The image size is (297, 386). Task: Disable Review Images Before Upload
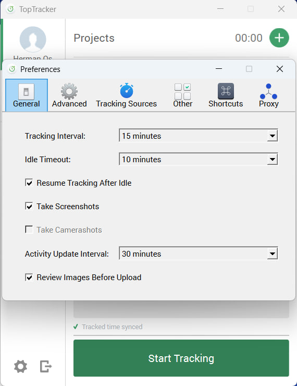29,278
